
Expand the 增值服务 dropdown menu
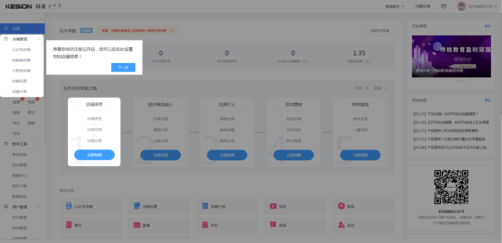click(x=394, y=7)
